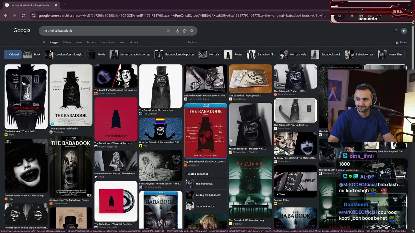This screenshot has height=233, width=415.
Task: Go to the Google homepage logo
Action: 22,30
